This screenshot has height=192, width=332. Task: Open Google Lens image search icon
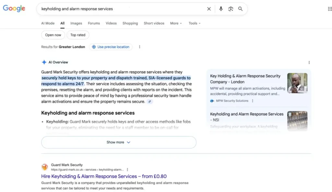(x=231, y=9)
